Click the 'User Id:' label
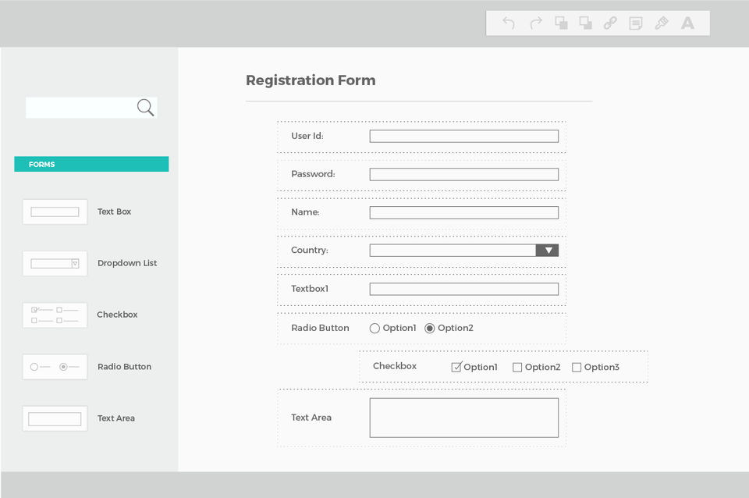The image size is (749, 498). (x=307, y=136)
